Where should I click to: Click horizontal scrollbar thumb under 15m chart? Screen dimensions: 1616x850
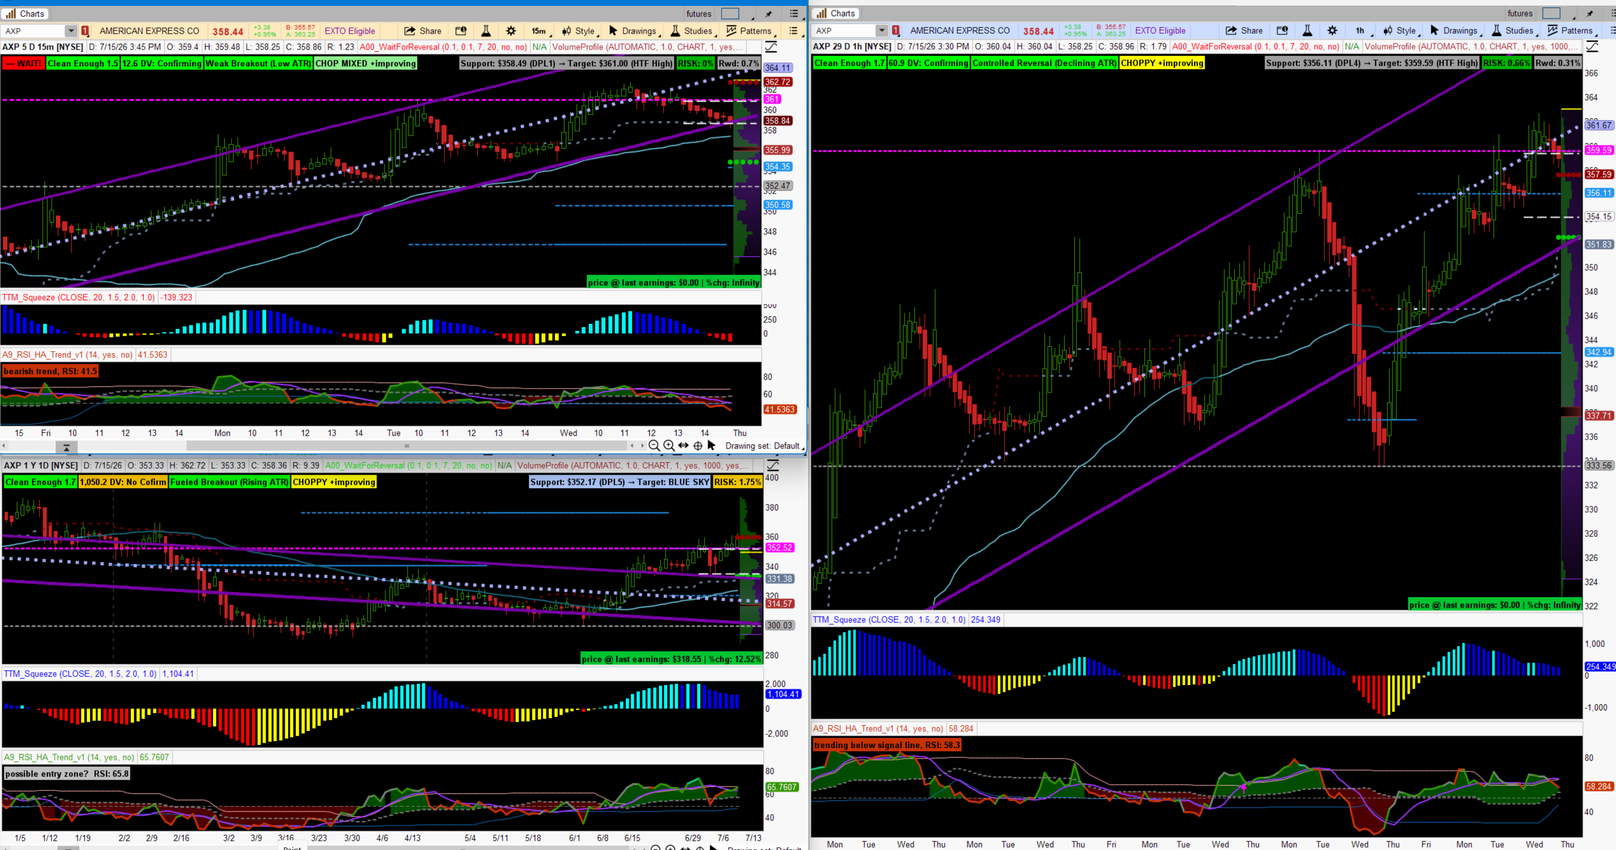(406, 446)
